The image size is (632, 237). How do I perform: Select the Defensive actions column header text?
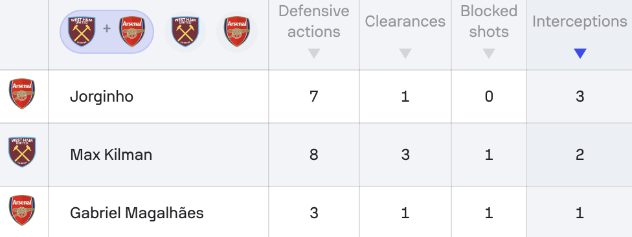coord(313,21)
